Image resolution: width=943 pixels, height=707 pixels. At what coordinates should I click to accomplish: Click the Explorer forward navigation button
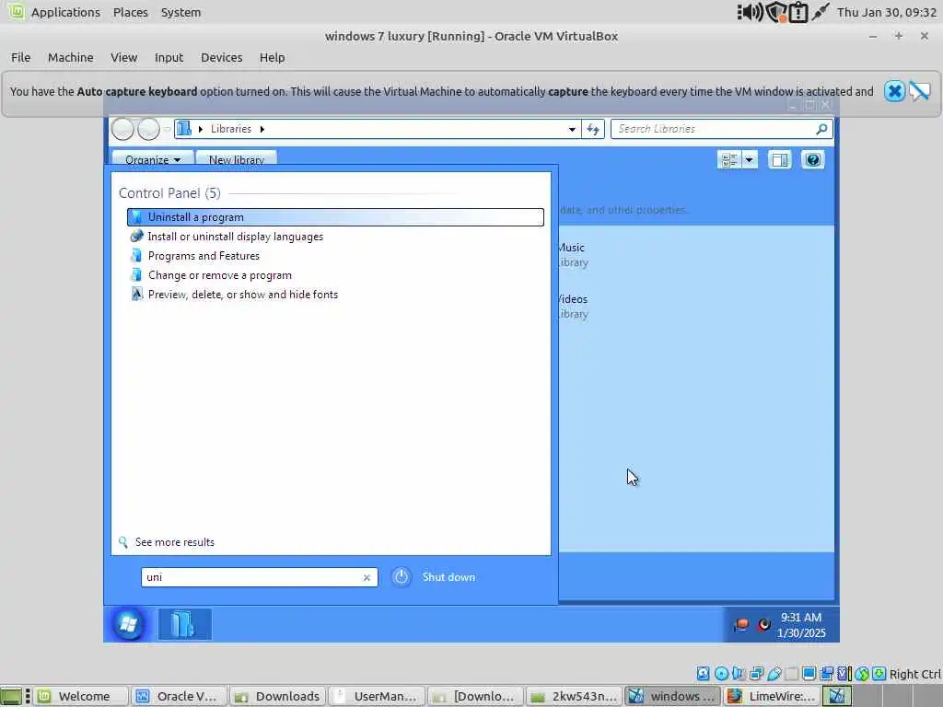(x=148, y=129)
